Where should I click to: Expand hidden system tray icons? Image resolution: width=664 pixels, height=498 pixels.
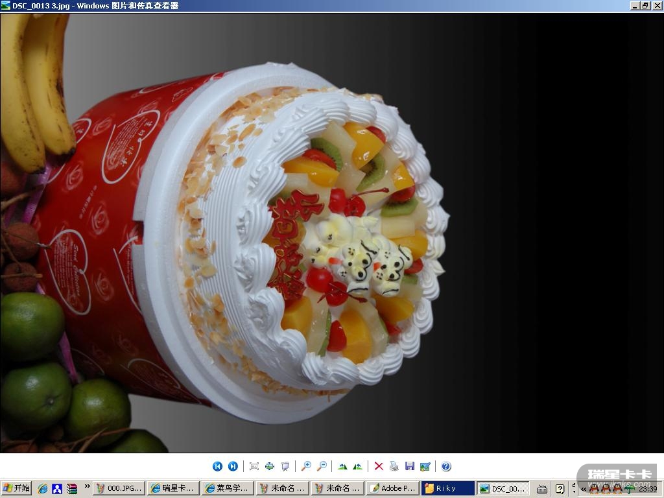584,489
